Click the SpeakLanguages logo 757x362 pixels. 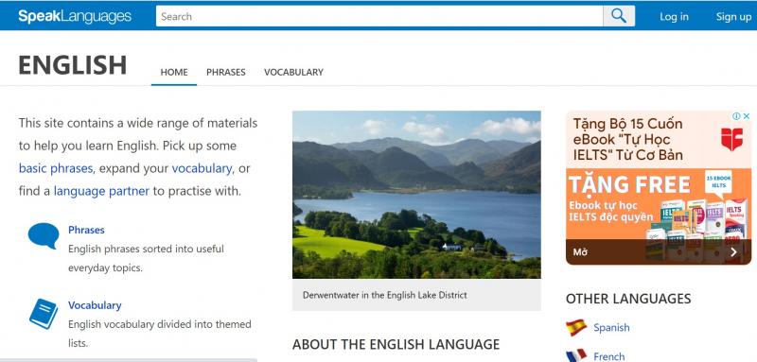coord(75,16)
